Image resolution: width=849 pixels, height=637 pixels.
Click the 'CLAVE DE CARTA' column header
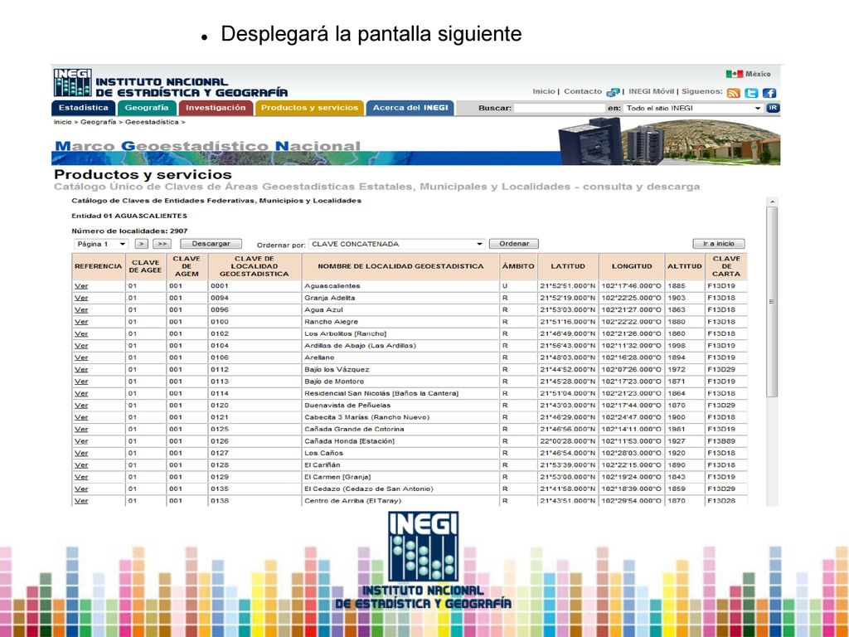pyautogui.click(x=726, y=266)
